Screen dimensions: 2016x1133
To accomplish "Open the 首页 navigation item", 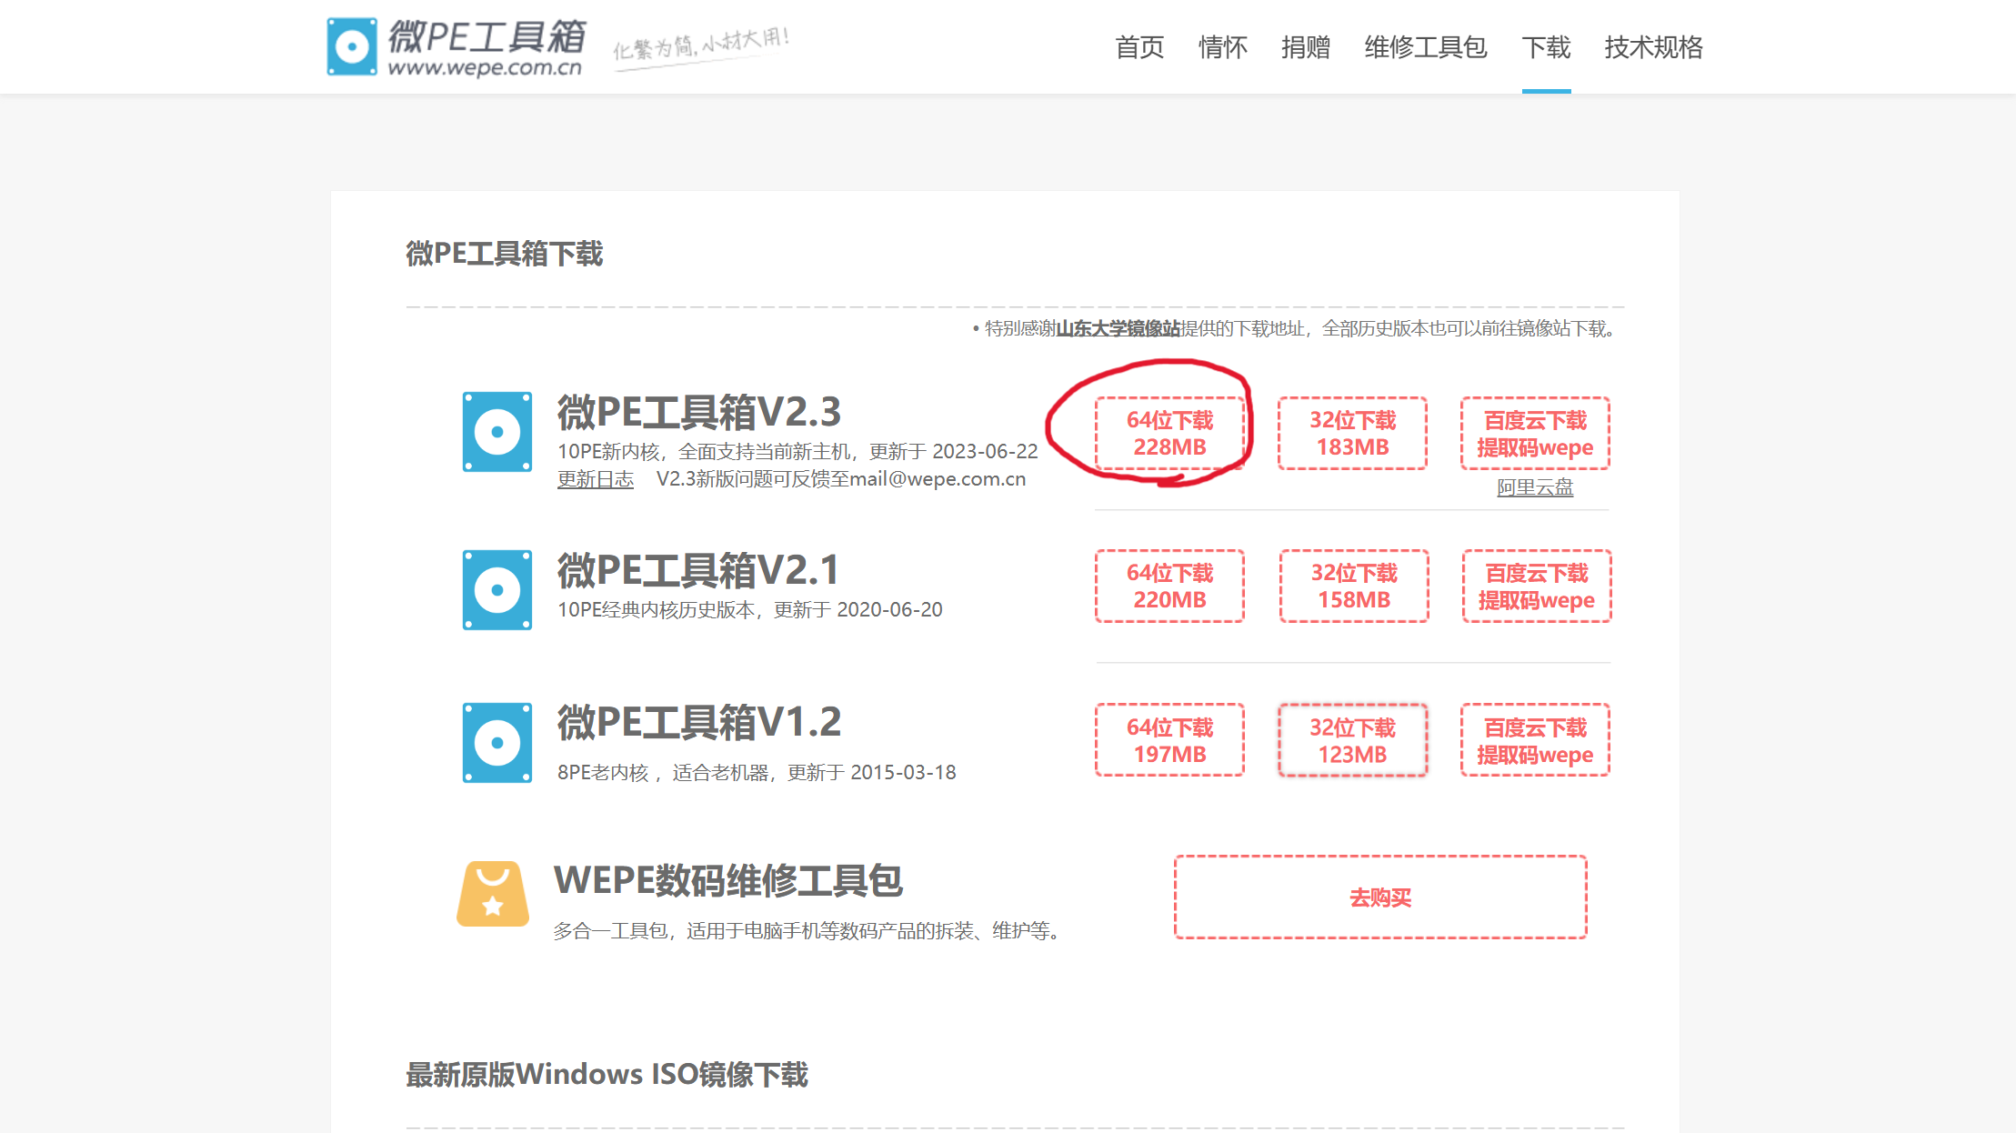I will pyautogui.click(x=1138, y=47).
